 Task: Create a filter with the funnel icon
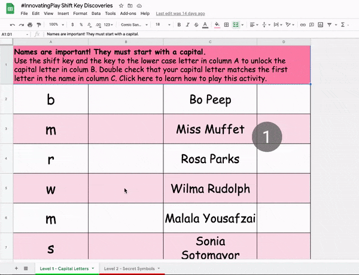[330, 25]
